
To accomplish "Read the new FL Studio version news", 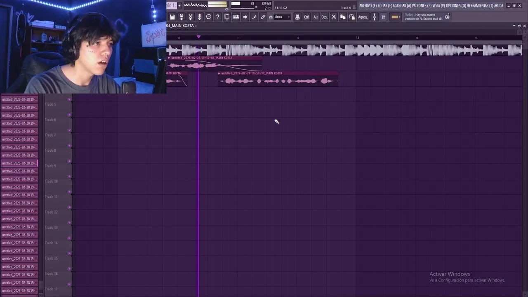I will [x=423, y=16].
